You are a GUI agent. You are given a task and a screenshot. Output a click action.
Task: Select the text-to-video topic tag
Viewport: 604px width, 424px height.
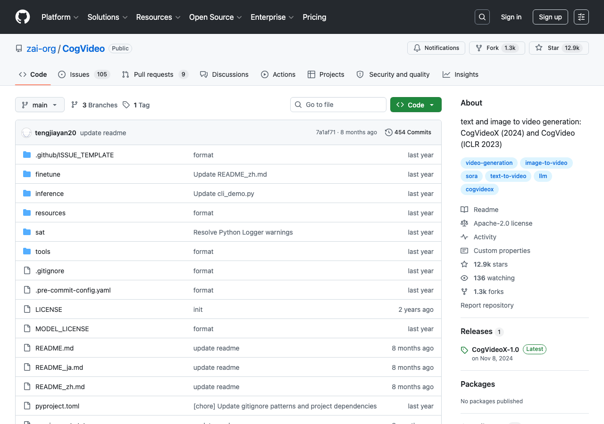click(508, 176)
